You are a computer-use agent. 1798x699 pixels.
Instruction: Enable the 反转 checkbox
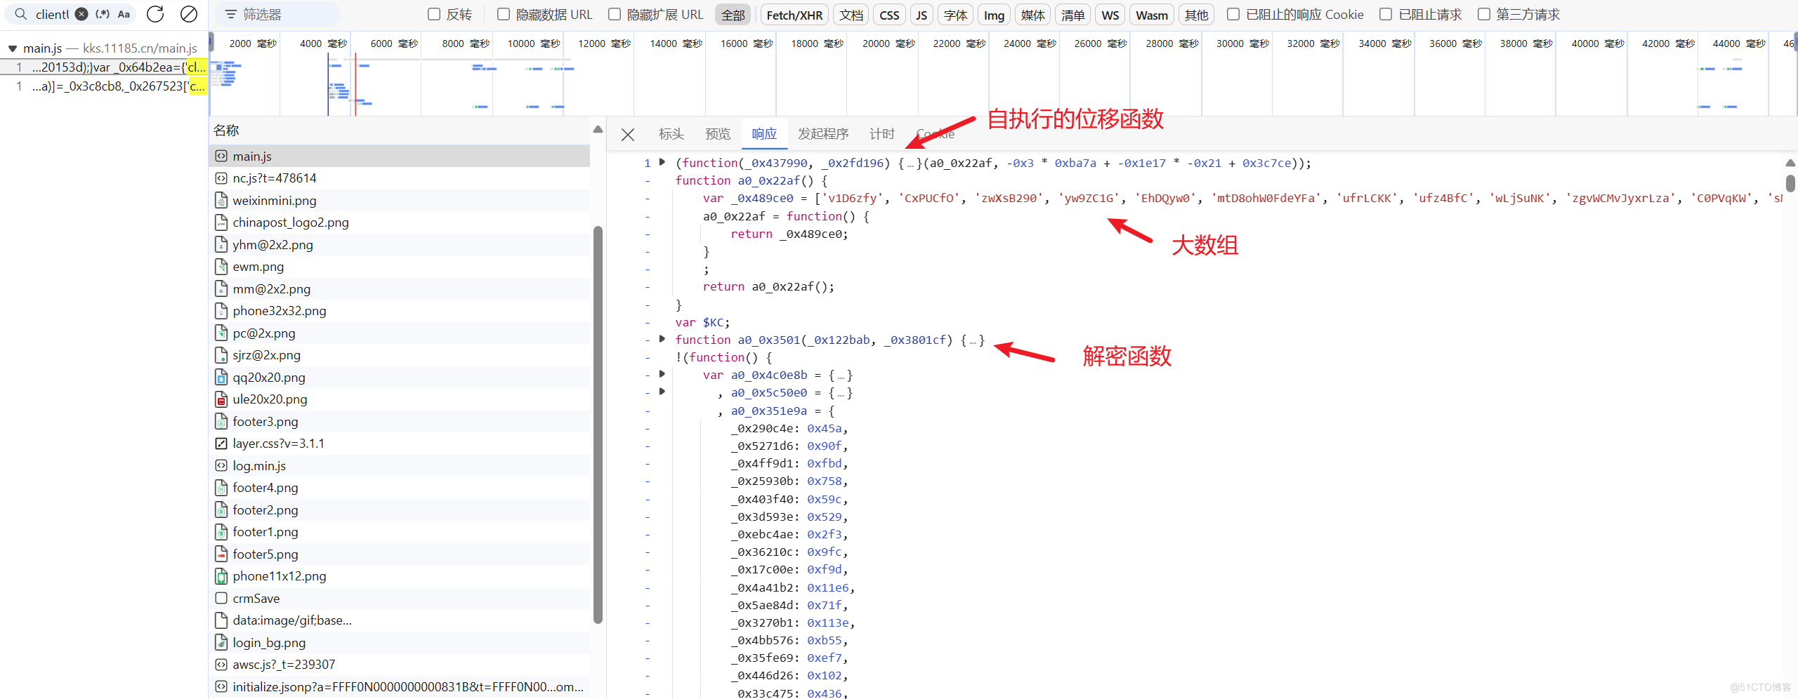434,14
